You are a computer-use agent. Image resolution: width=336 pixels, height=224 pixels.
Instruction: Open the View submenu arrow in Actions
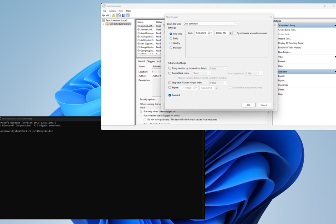[x=335, y=57]
